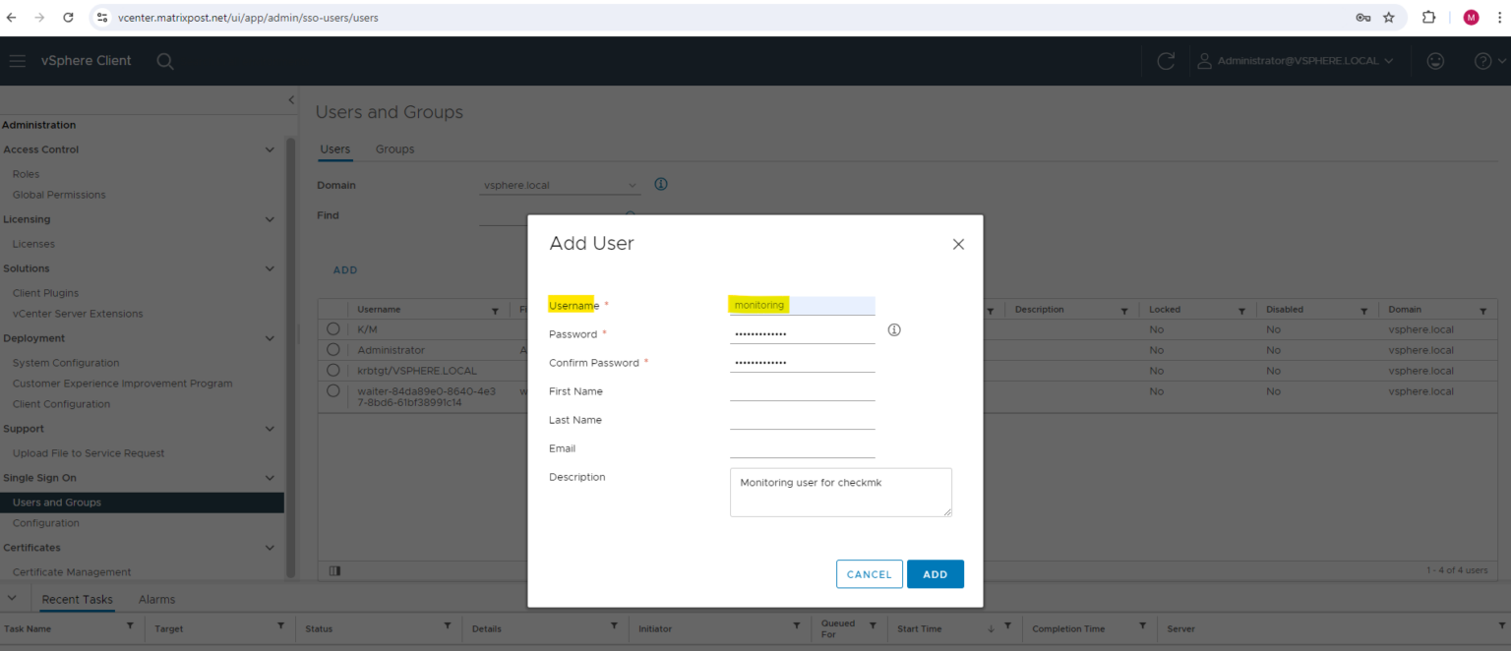Expand the Administrator@VSPHERE.LOCAL user menu
1511x651 pixels.
1297,61
